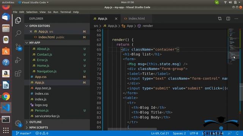Click Activities in top bar
The height and width of the screenshot is (136, 243).
8,2
